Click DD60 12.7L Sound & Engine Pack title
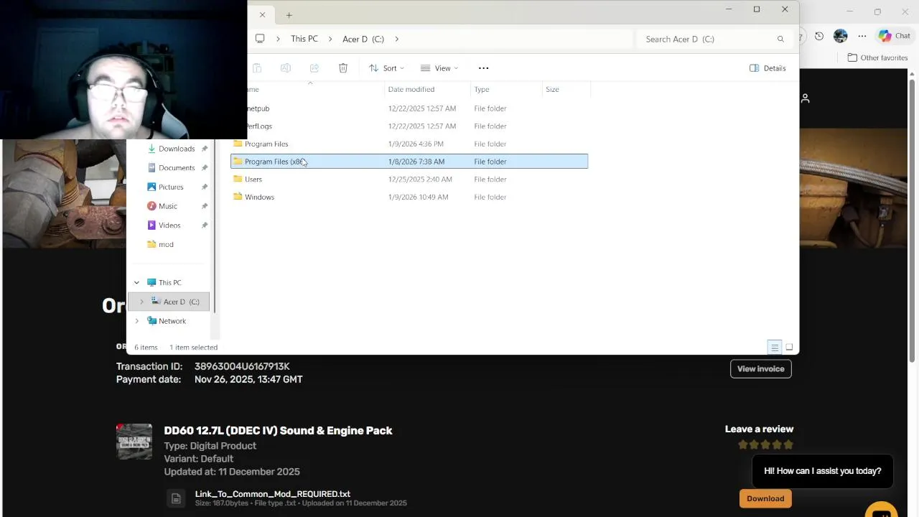Screen dimensions: 919x517 click(279, 431)
